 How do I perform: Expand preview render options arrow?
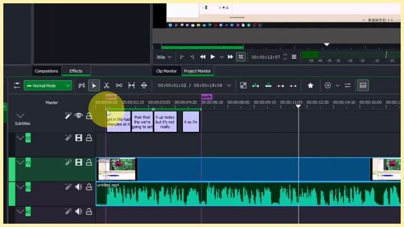tap(338, 86)
